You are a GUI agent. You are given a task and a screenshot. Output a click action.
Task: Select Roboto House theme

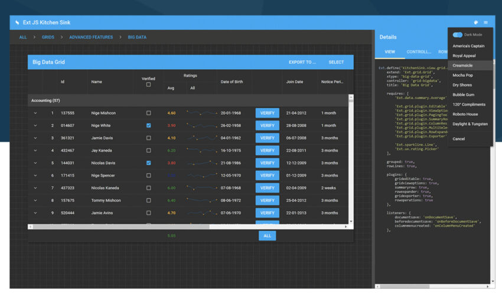point(470,114)
